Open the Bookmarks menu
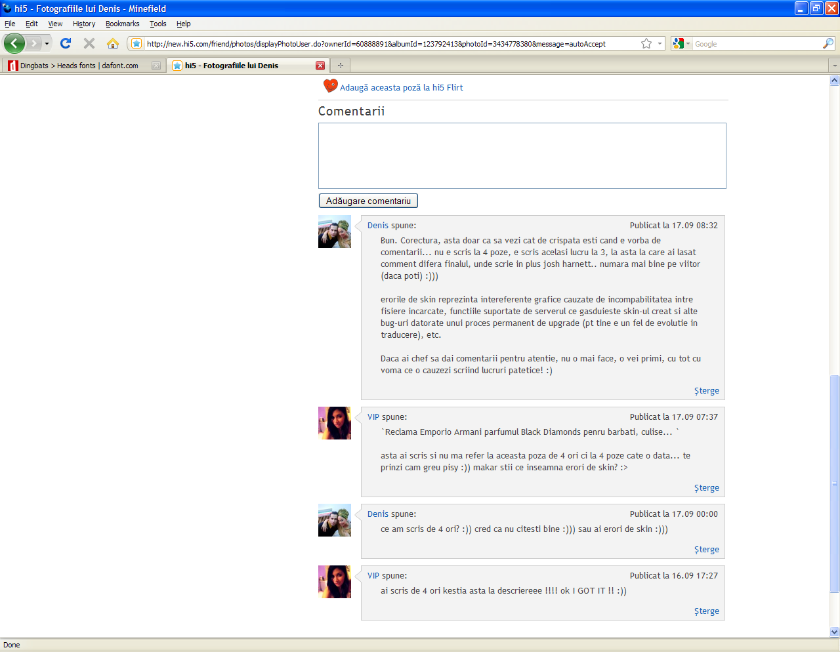 [123, 24]
